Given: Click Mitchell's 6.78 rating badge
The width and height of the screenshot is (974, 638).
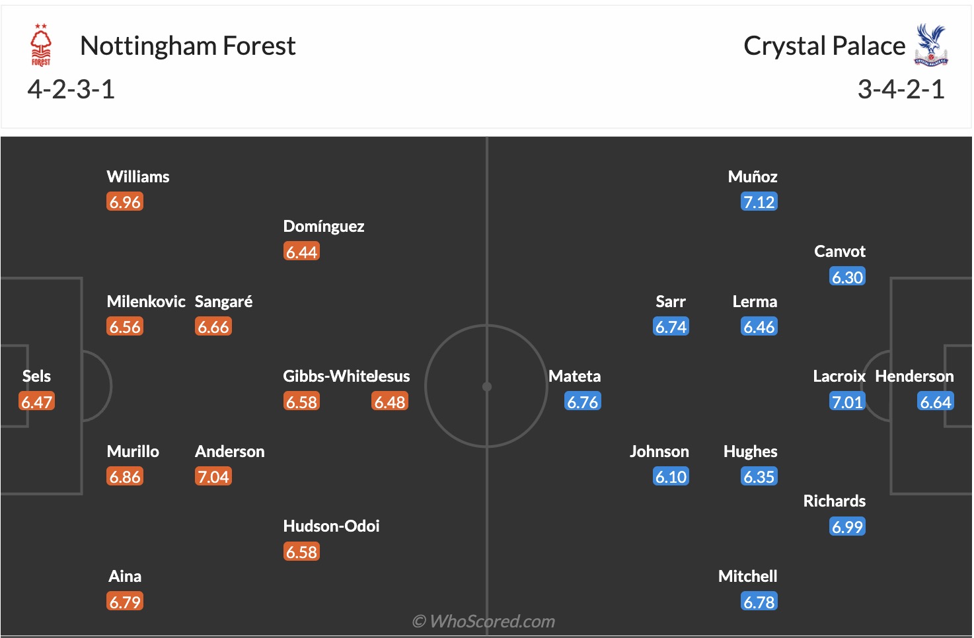Looking at the screenshot, I should pyautogui.click(x=759, y=602).
